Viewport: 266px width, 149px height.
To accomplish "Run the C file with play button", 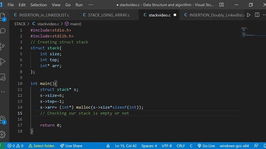I will coord(249,15).
